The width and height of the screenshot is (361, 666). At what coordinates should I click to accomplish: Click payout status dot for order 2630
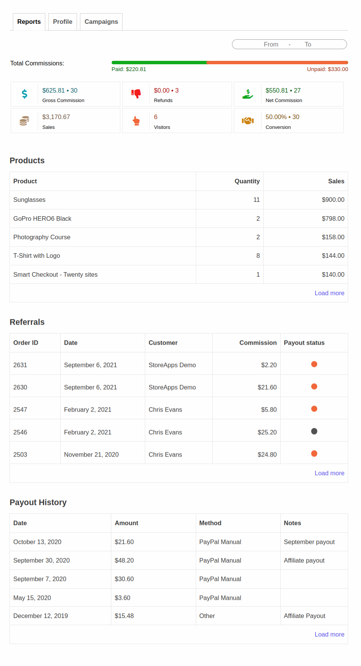coord(314,387)
